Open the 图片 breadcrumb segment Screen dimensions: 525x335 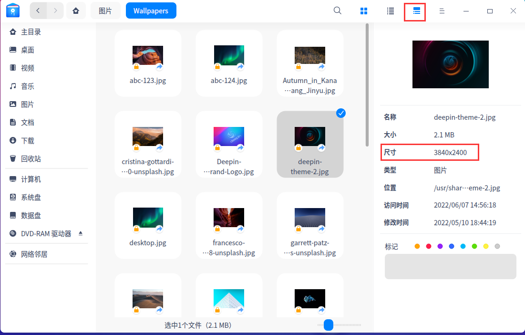tap(105, 10)
